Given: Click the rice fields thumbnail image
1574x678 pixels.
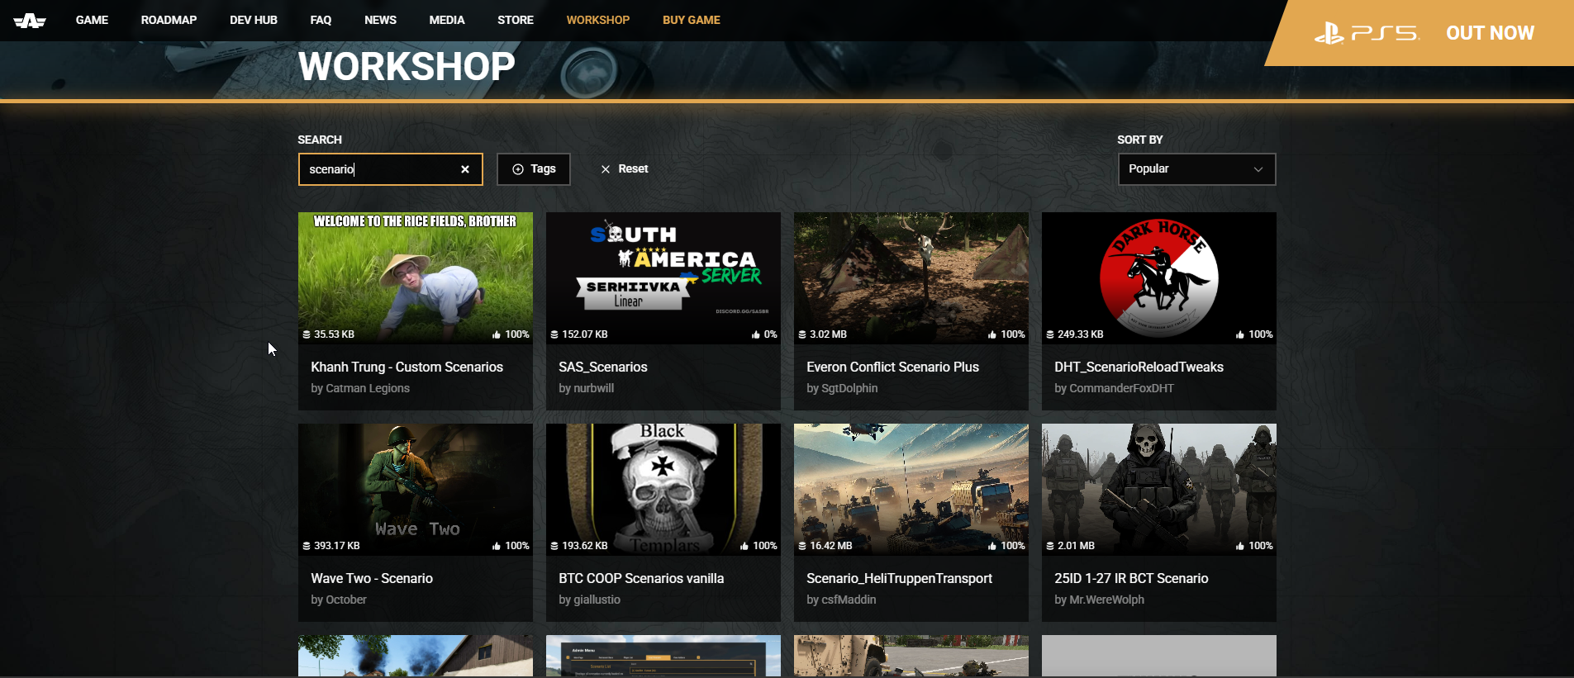Looking at the screenshot, I should pos(416,278).
